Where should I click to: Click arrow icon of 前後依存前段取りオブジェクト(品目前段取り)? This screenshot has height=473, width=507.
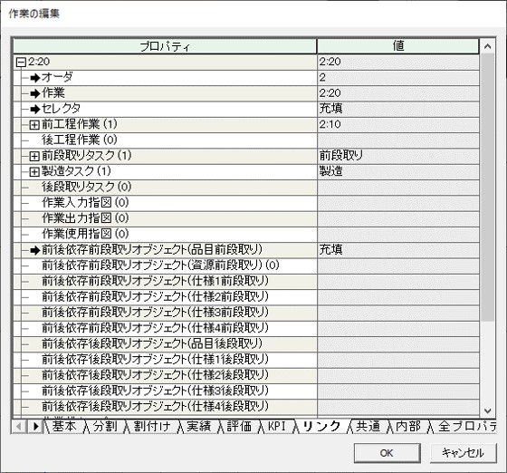(x=35, y=250)
